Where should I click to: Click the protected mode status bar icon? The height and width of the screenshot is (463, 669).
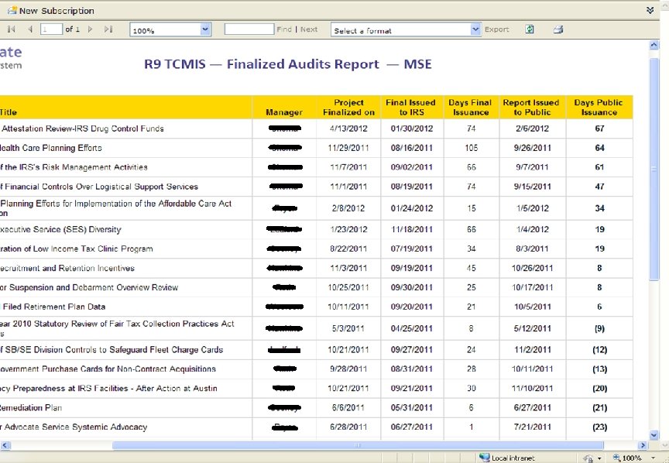(588, 458)
